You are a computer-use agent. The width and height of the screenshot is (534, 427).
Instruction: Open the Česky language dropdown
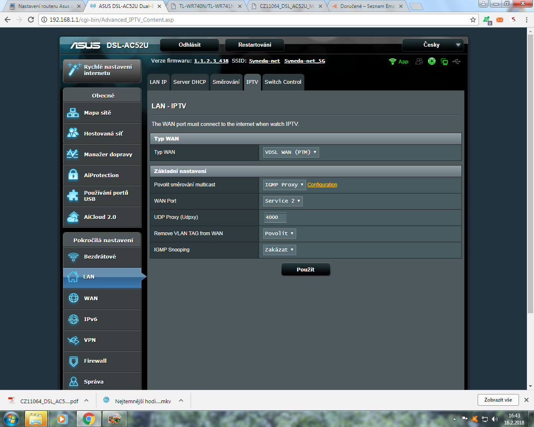(433, 45)
